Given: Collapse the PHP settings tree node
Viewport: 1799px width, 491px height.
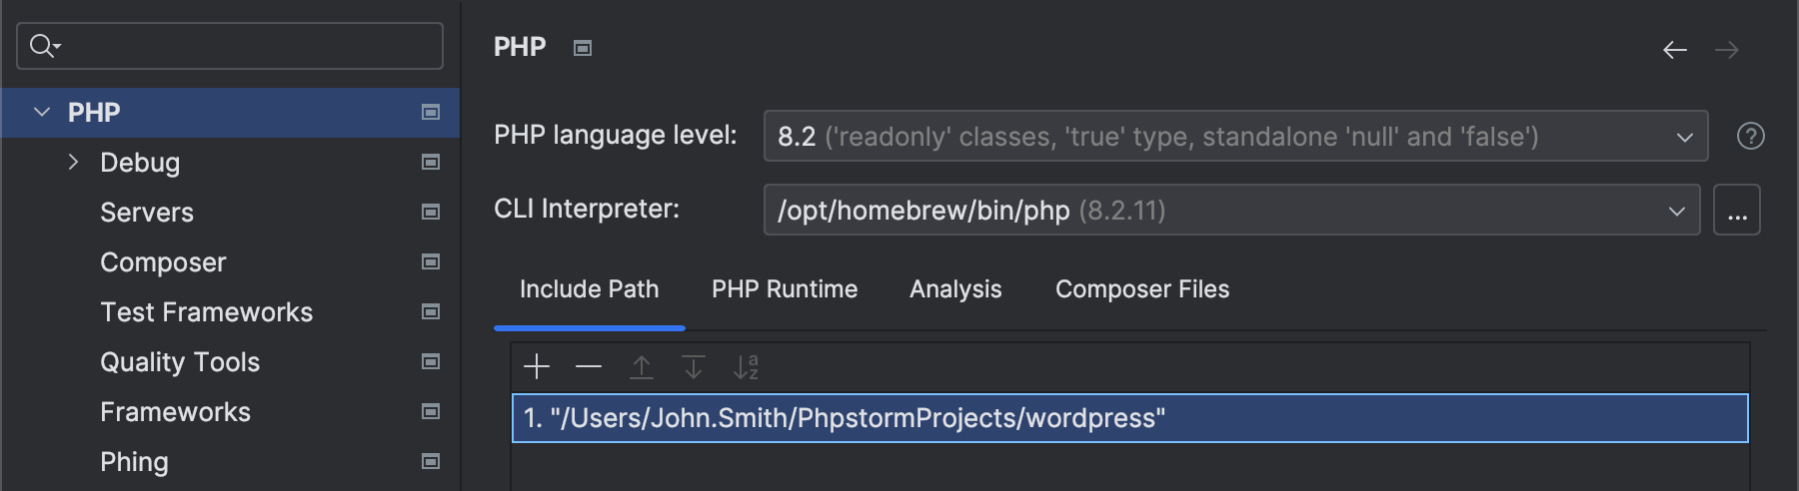Looking at the screenshot, I should 42,112.
